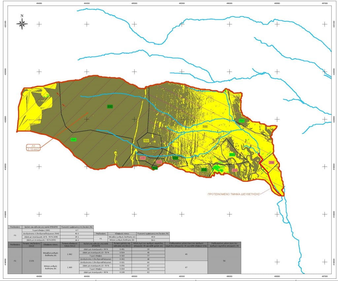Select the bright green 690 label in the southwest
This screenshot has height=281, width=338.
pos(74,140)
